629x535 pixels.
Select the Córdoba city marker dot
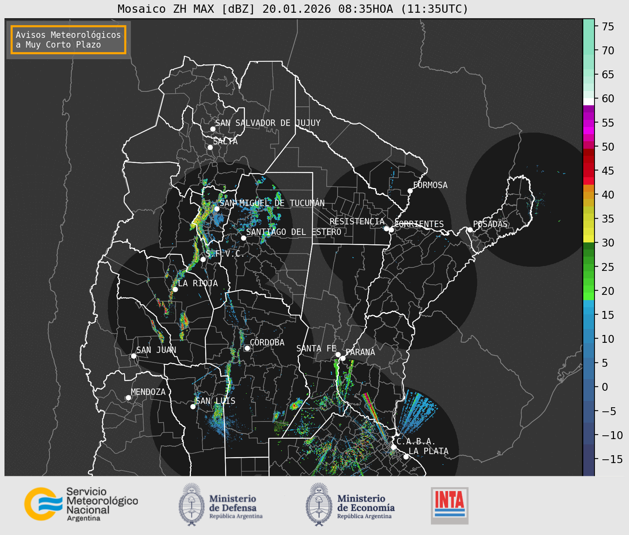(247, 348)
